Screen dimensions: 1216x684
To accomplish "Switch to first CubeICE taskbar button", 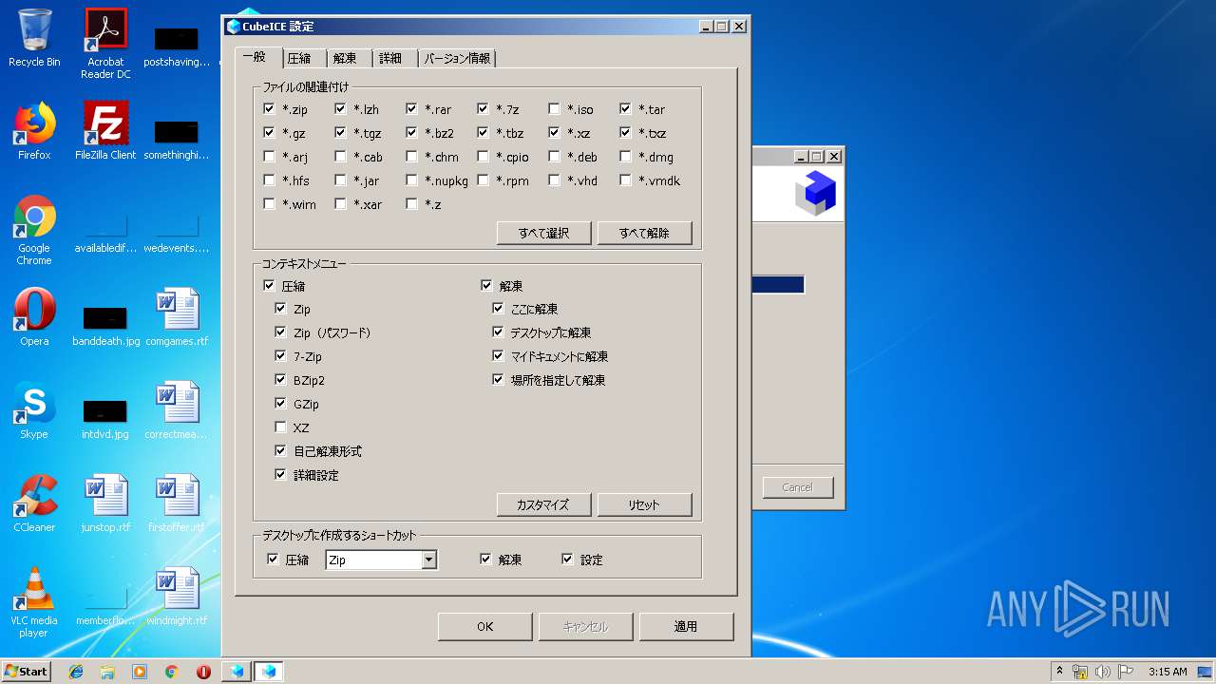I will [x=237, y=672].
